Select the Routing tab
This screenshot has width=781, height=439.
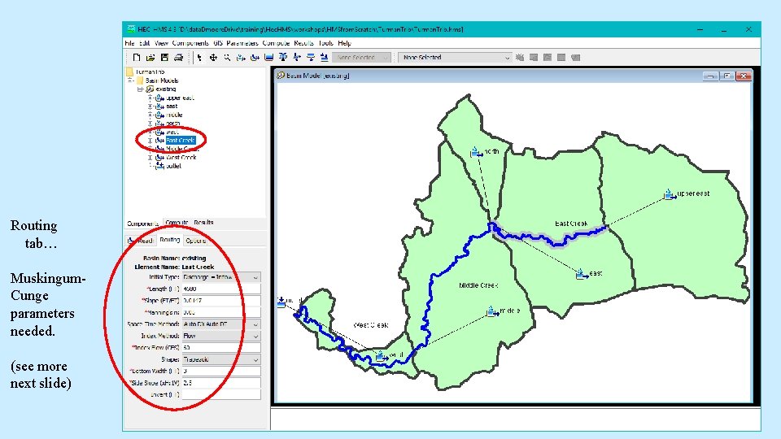coord(169,240)
